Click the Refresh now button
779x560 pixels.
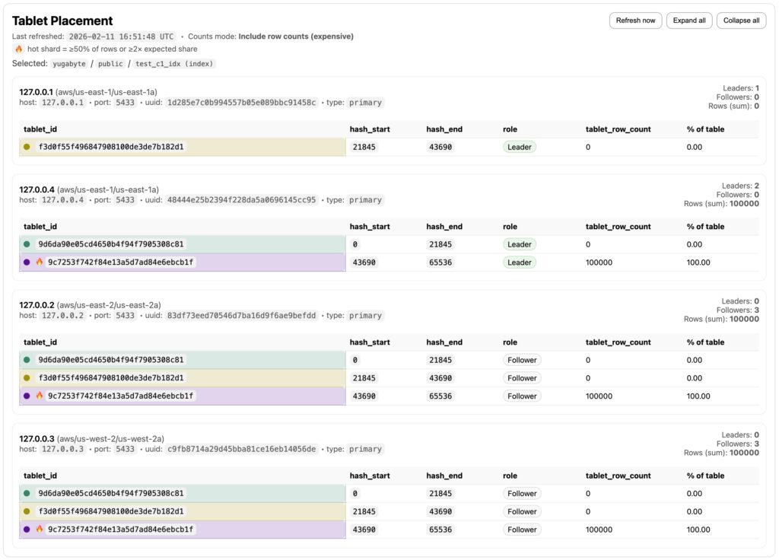tap(635, 21)
